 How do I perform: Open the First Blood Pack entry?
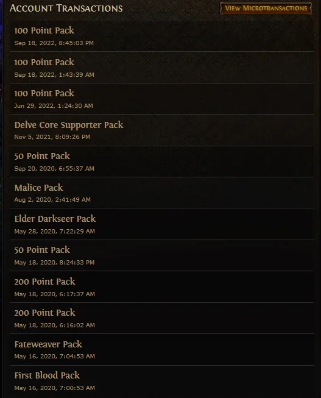click(x=161, y=382)
